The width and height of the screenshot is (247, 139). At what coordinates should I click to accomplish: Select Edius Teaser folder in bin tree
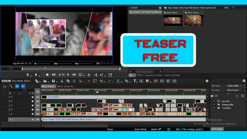click(x=145, y=12)
